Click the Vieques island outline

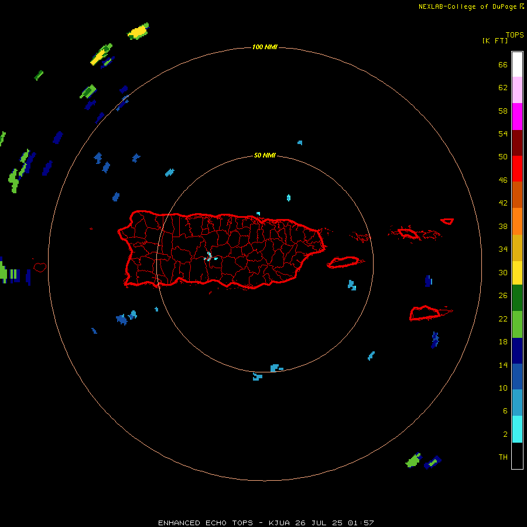(345, 262)
